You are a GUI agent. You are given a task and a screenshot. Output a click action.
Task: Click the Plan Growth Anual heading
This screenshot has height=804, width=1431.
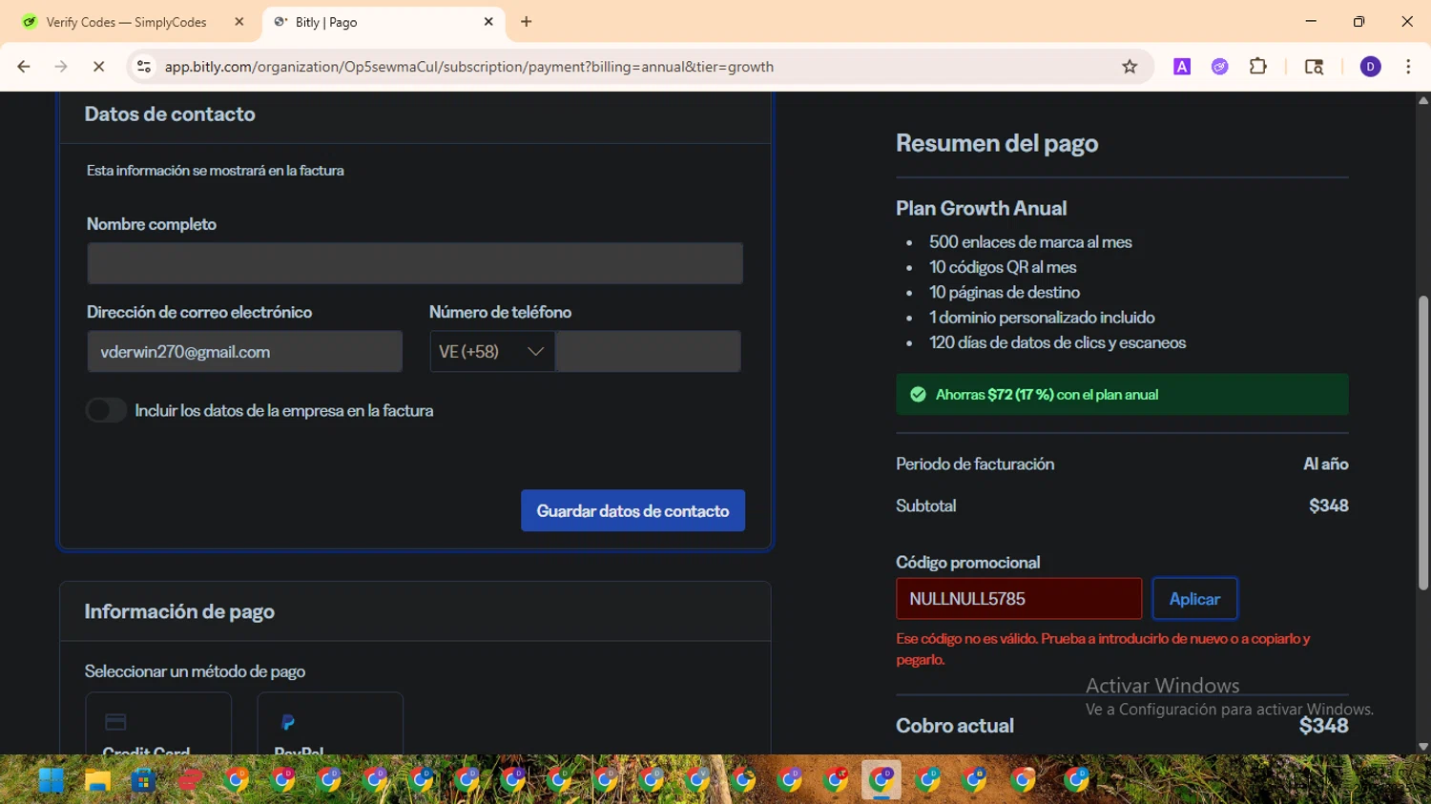pos(981,208)
